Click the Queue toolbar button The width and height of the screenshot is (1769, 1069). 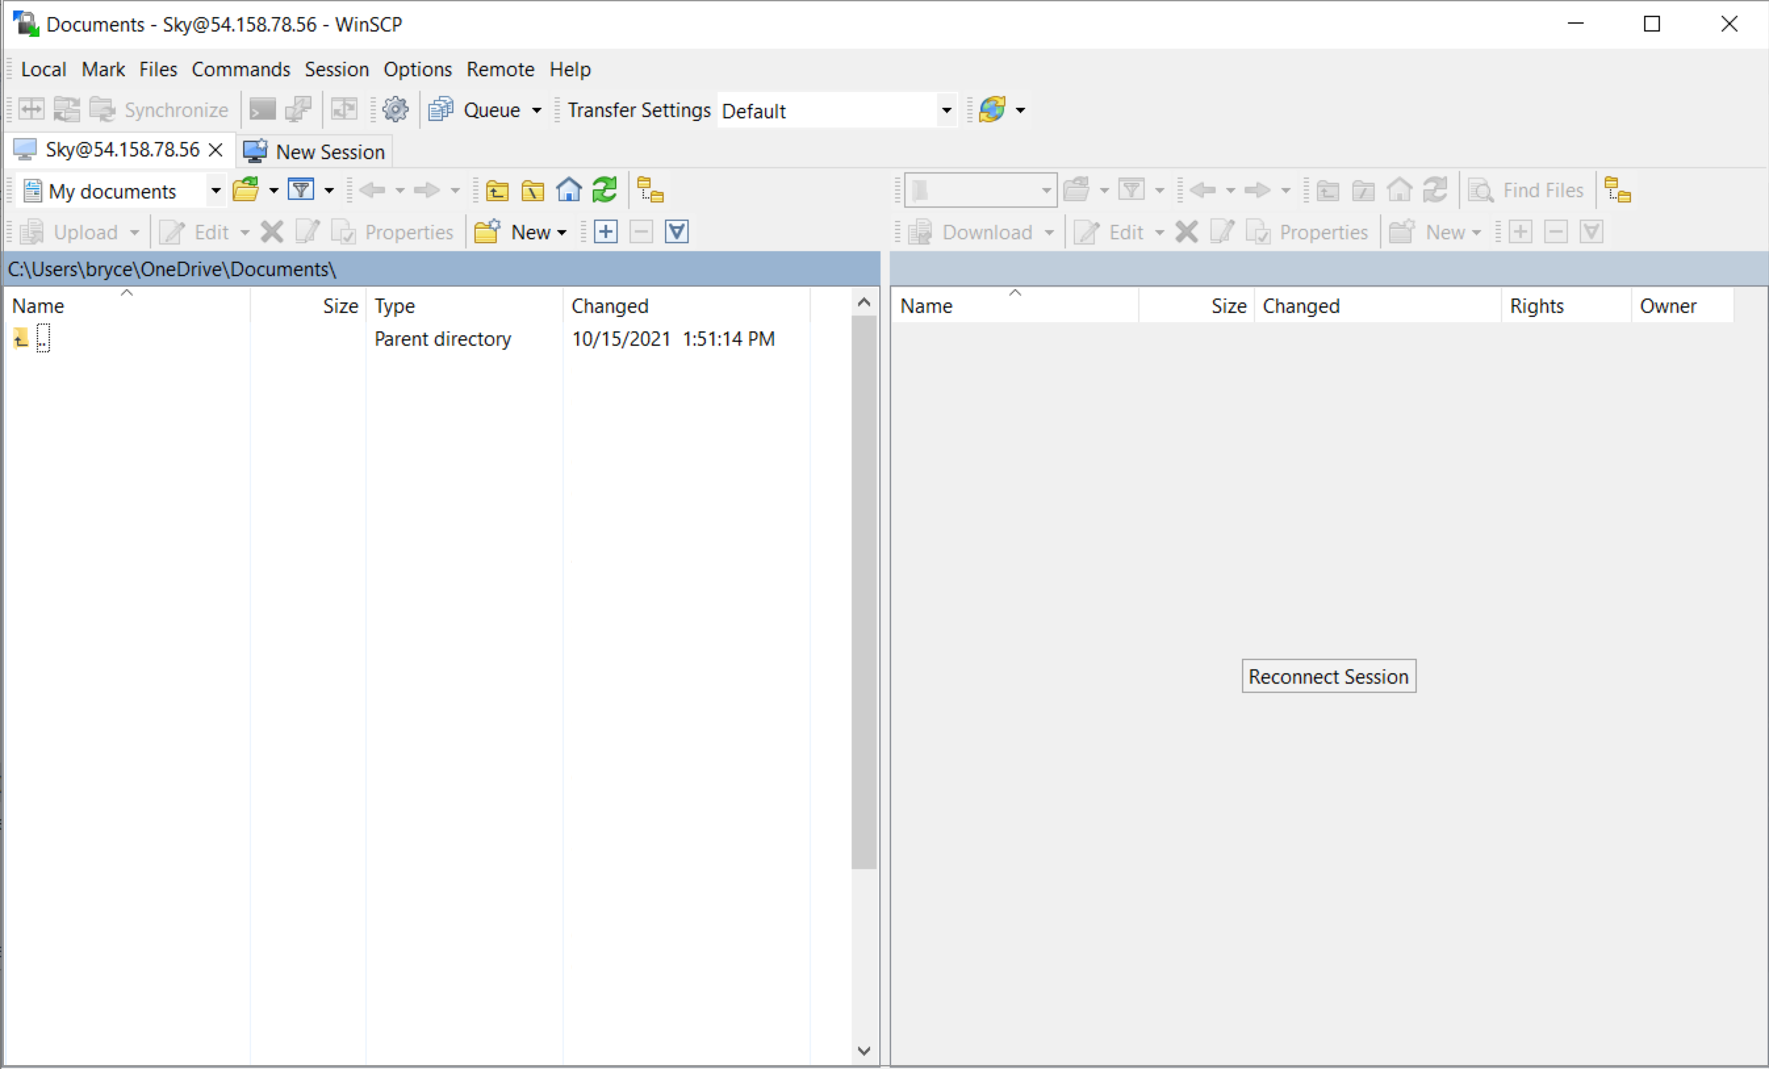coord(474,110)
